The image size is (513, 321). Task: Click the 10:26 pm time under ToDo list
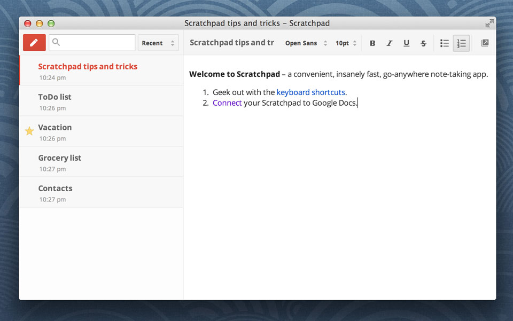tap(52, 108)
